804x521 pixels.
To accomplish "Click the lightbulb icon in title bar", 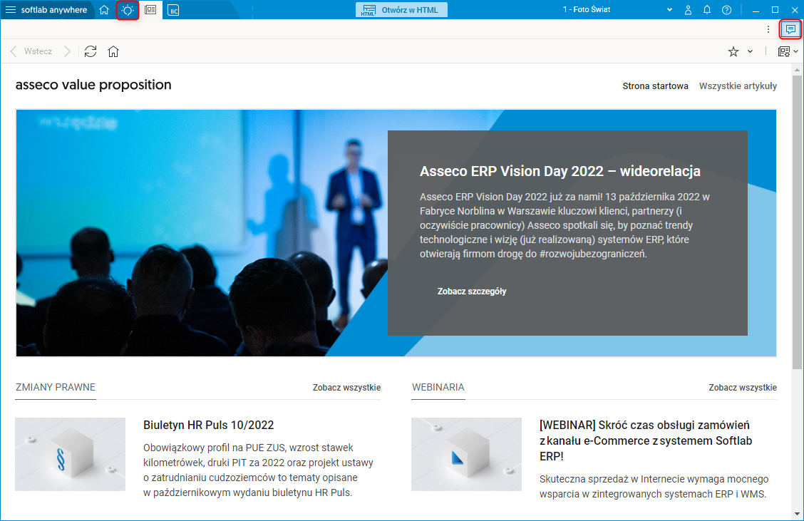I will [128, 10].
